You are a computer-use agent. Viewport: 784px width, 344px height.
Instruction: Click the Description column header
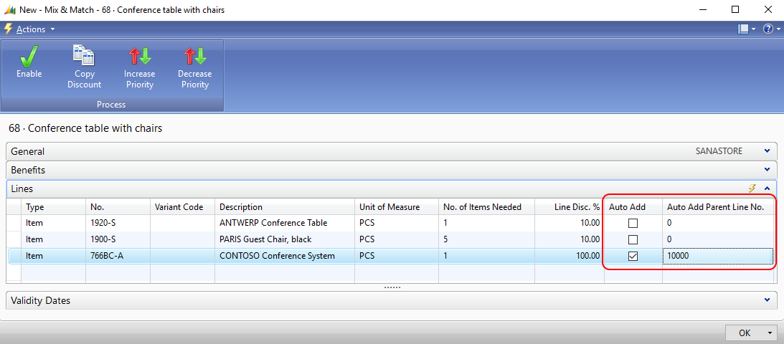coord(285,206)
